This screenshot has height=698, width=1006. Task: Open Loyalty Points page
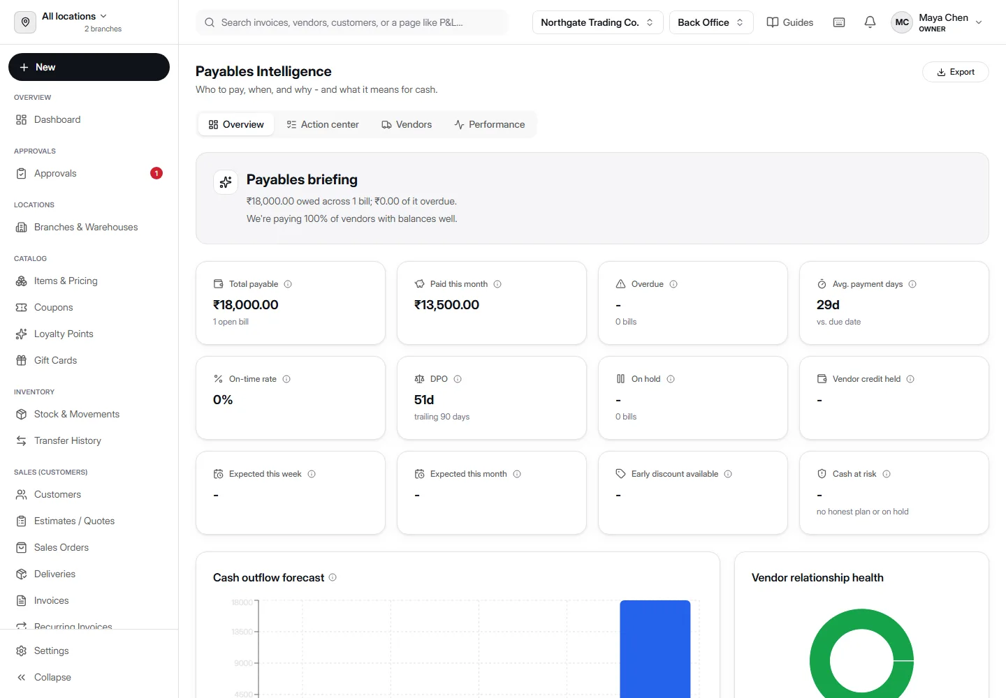(x=89, y=334)
